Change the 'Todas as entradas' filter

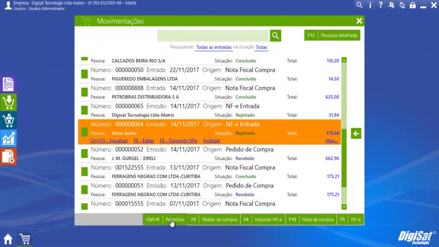[x=214, y=47]
